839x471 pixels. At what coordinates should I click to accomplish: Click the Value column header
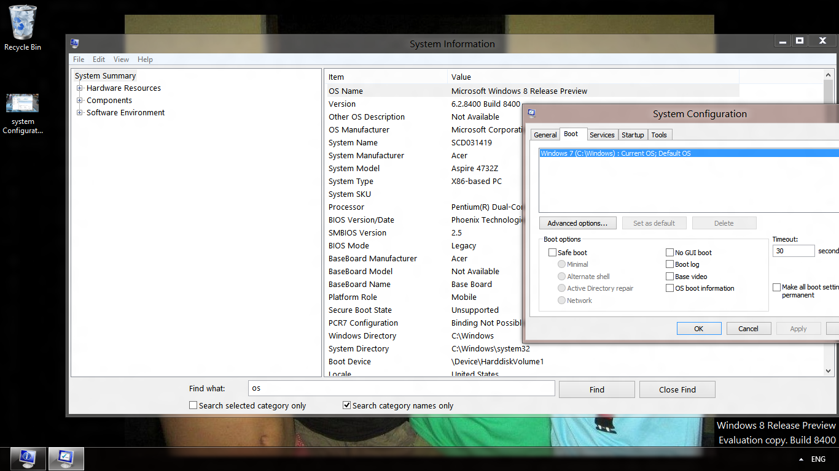click(x=593, y=77)
